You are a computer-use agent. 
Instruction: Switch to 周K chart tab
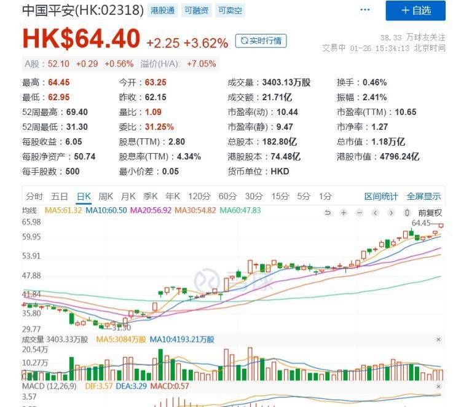(106, 196)
